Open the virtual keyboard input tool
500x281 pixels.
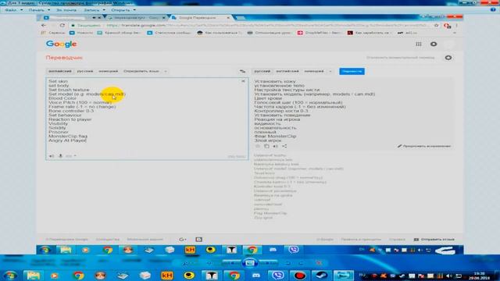click(x=69, y=156)
